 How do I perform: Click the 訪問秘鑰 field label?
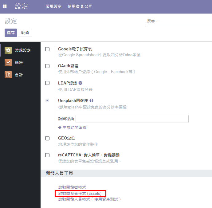(x=66, y=119)
